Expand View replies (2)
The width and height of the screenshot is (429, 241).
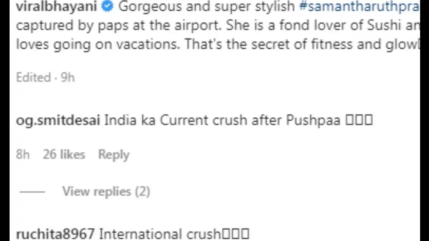coord(106,191)
